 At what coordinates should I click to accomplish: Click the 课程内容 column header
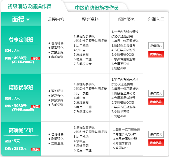point(56,19)
